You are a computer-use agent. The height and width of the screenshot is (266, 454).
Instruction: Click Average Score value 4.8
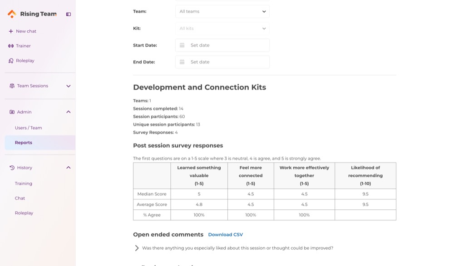pyautogui.click(x=199, y=204)
